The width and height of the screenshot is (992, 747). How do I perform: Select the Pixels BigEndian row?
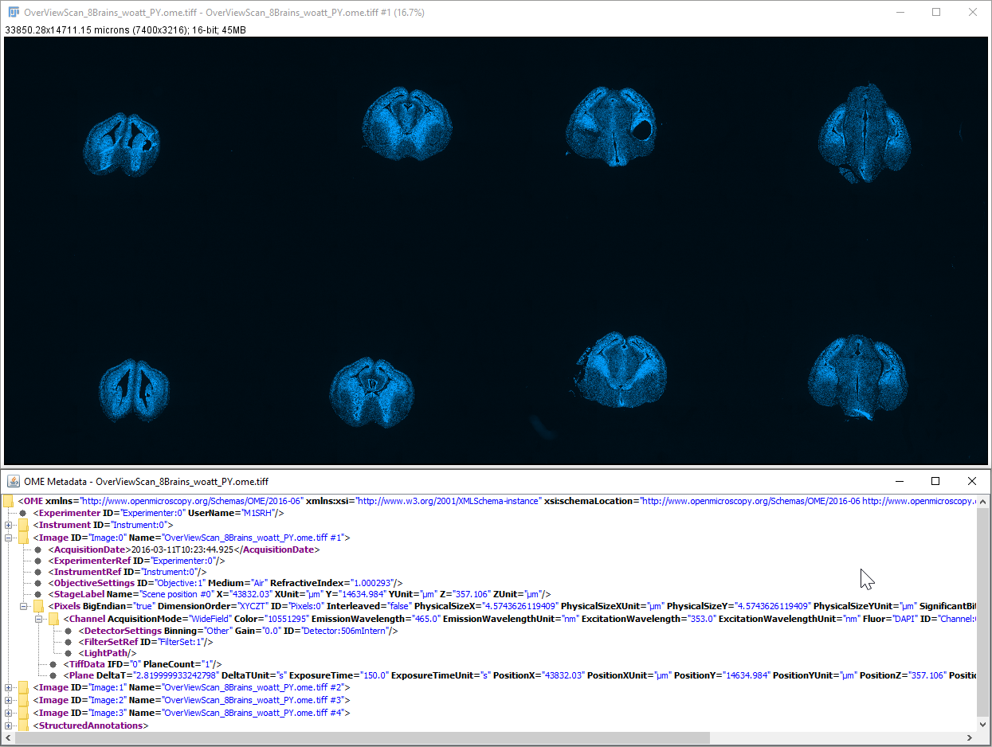point(512,607)
